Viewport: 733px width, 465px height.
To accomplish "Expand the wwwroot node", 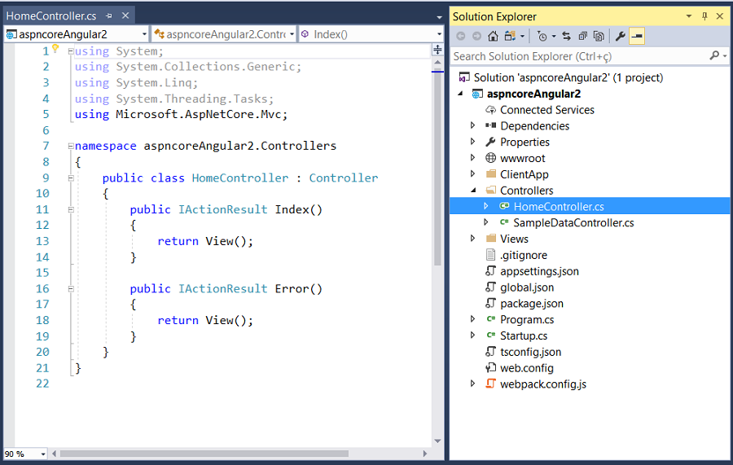I will [472, 157].
